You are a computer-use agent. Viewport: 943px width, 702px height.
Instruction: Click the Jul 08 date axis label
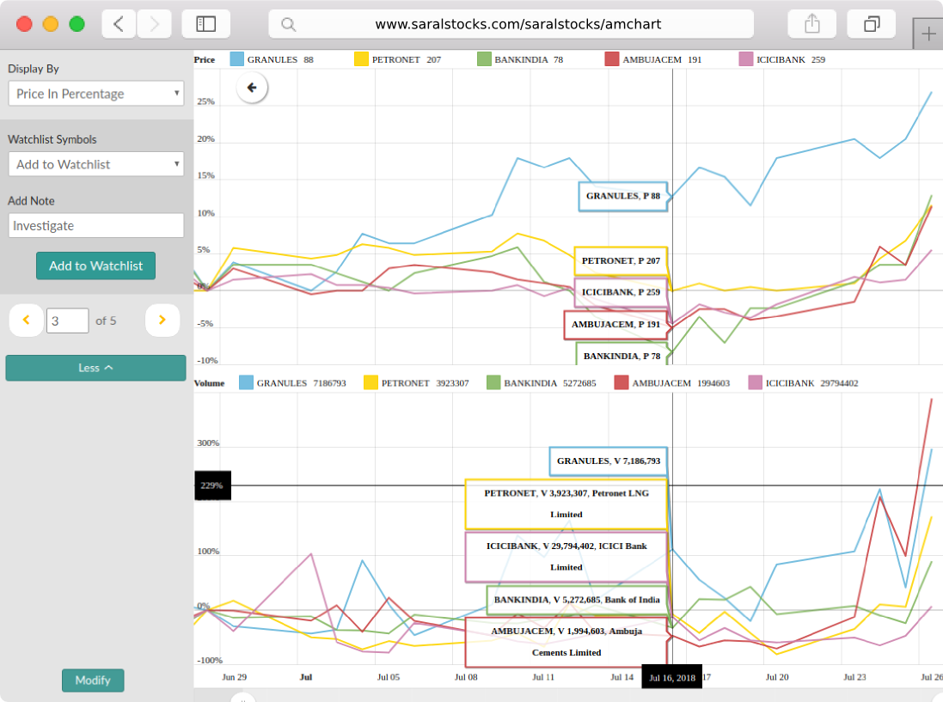click(x=466, y=677)
